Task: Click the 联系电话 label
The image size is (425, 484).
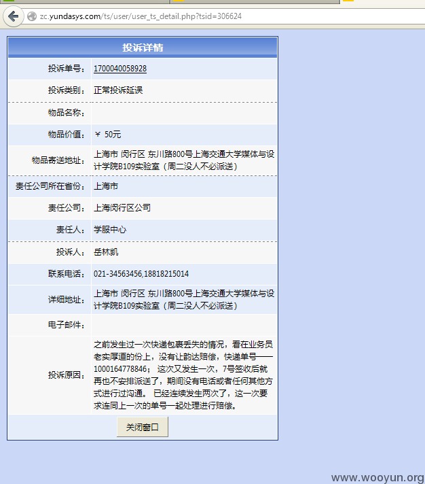Action: pyautogui.click(x=66, y=274)
